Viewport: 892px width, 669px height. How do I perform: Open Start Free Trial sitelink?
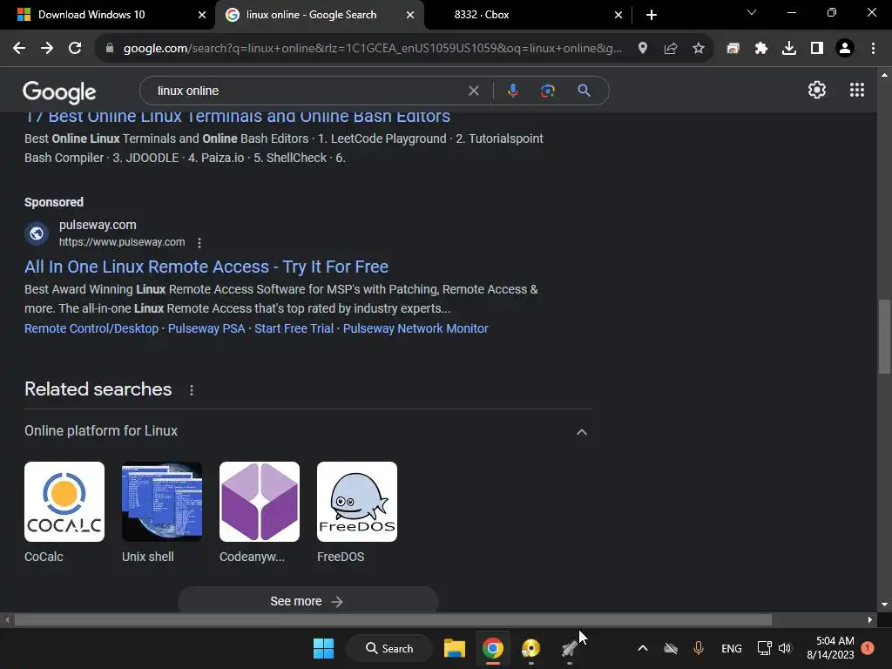(294, 328)
